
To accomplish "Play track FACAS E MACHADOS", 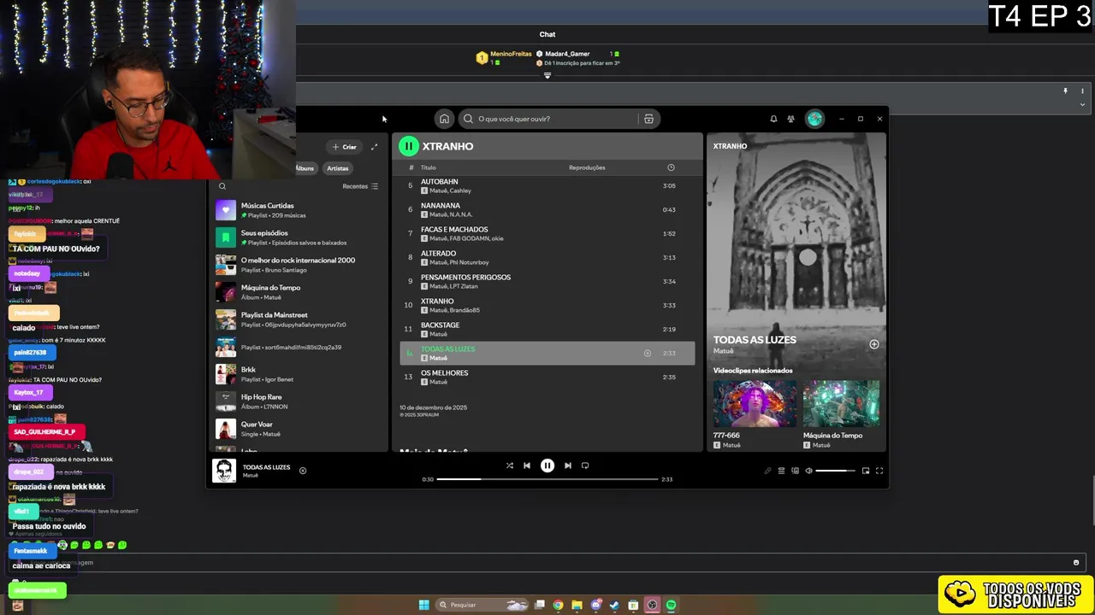I will [x=547, y=233].
